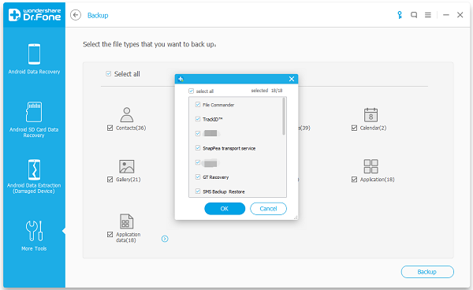473x290 pixels.
Task: Open More Tools wrench icon
Action: (34, 231)
